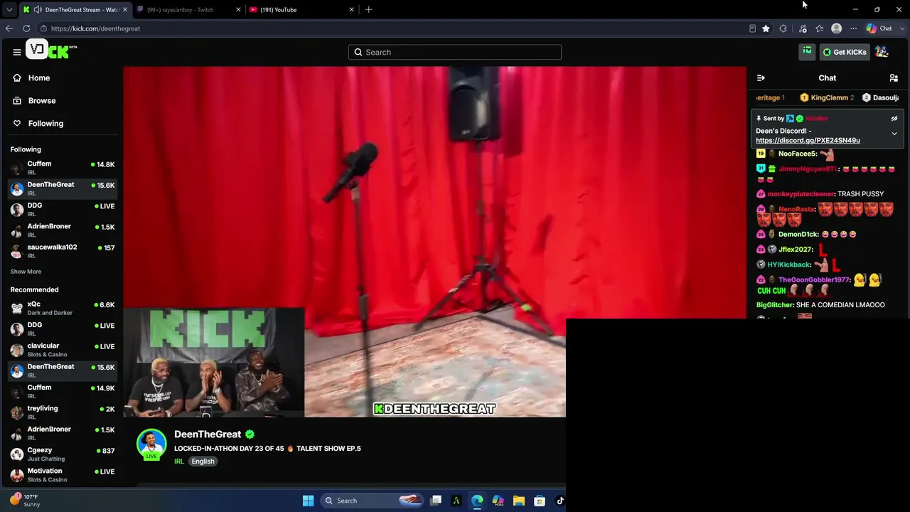The width and height of the screenshot is (910, 512).
Task: Open the browser media control icon
Action: coord(803,28)
